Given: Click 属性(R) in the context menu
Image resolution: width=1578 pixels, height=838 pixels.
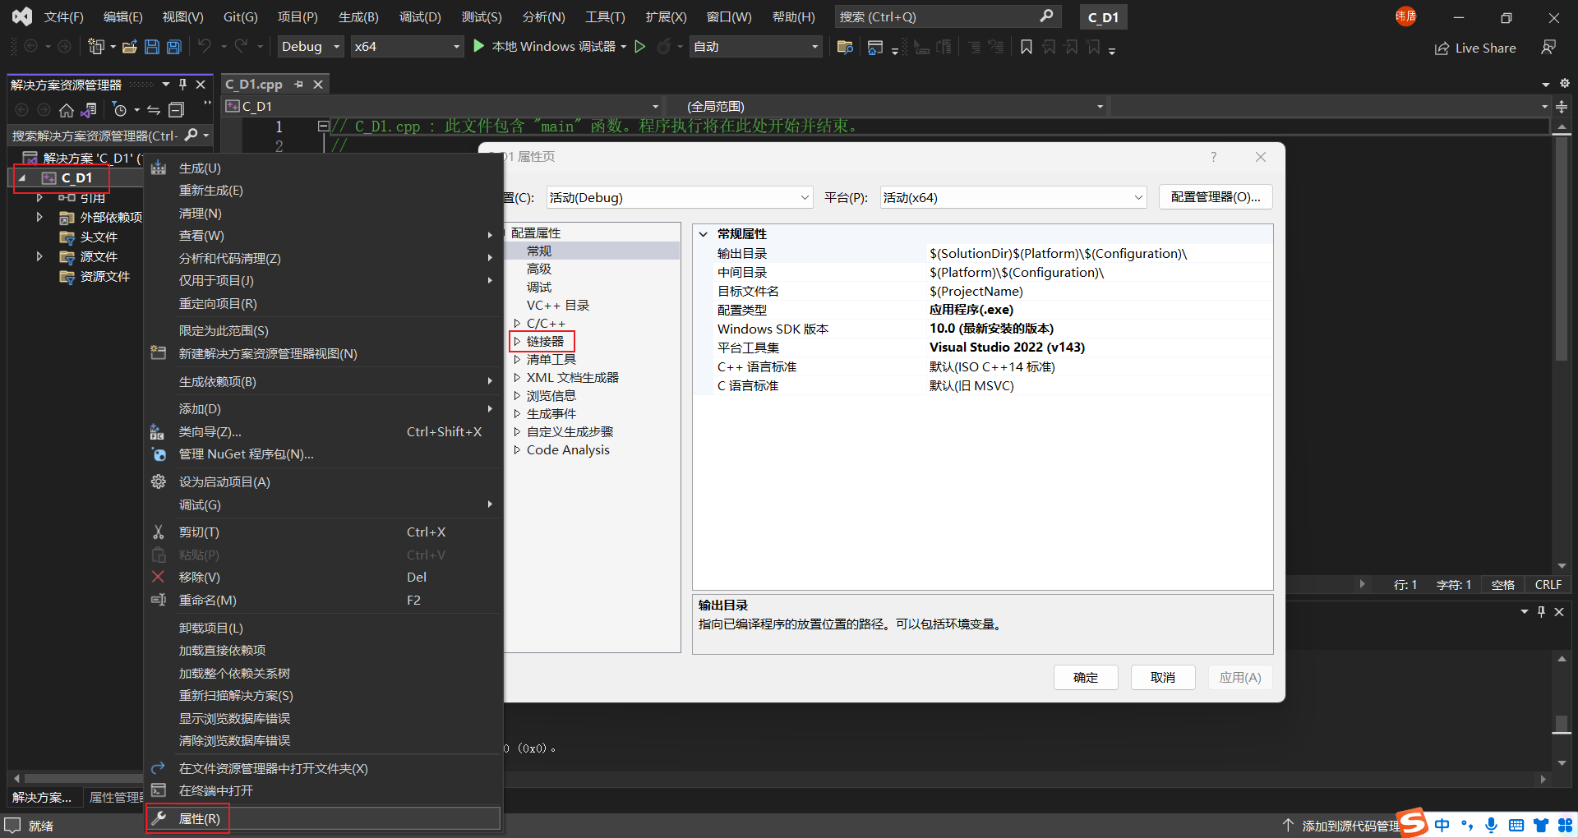Looking at the screenshot, I should [200, 819].
